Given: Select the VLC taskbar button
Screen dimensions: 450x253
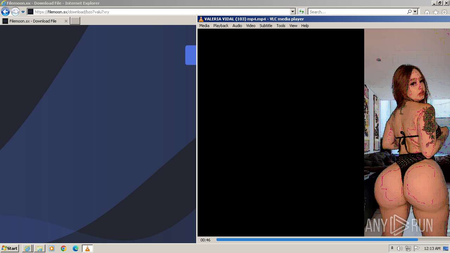Looking at the screenshot, I should click(x=87, y=248).
